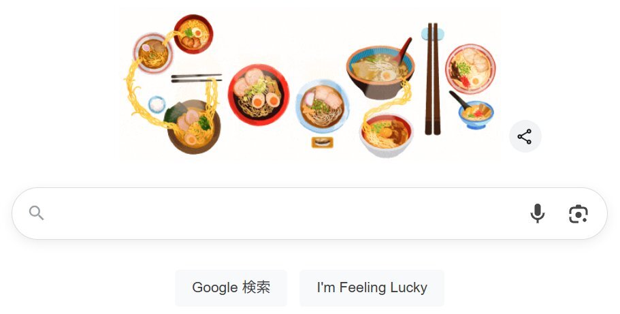Click the magnifying glass search icon

(36, 213)
